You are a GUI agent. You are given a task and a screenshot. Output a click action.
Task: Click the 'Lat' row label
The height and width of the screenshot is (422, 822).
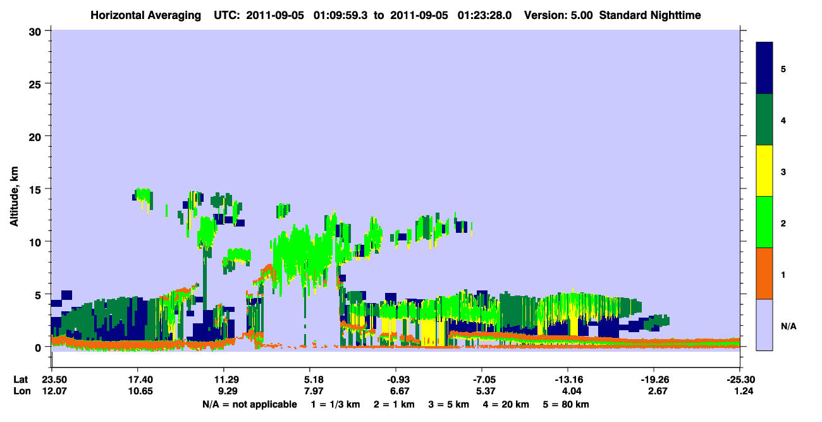[21, 380]
